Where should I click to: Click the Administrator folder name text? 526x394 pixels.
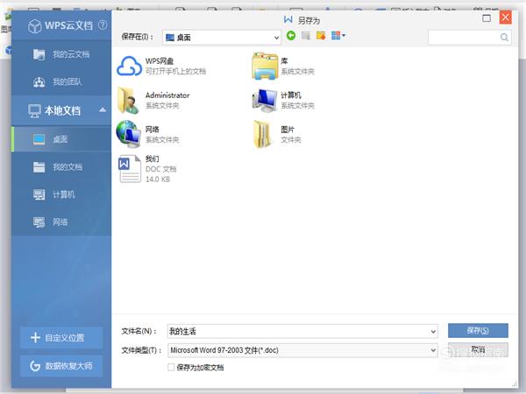click(x=167, y=95)
